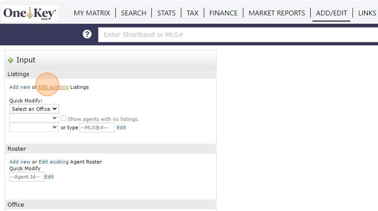Click Add new Agent Roster link

pos(20,162)
